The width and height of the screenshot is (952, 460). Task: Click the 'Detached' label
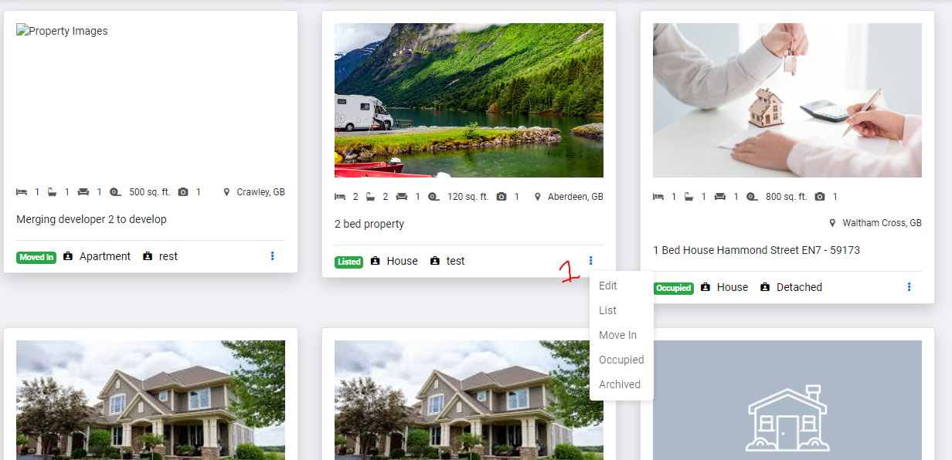799,287
